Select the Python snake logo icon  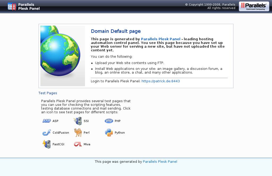(109, 133)
